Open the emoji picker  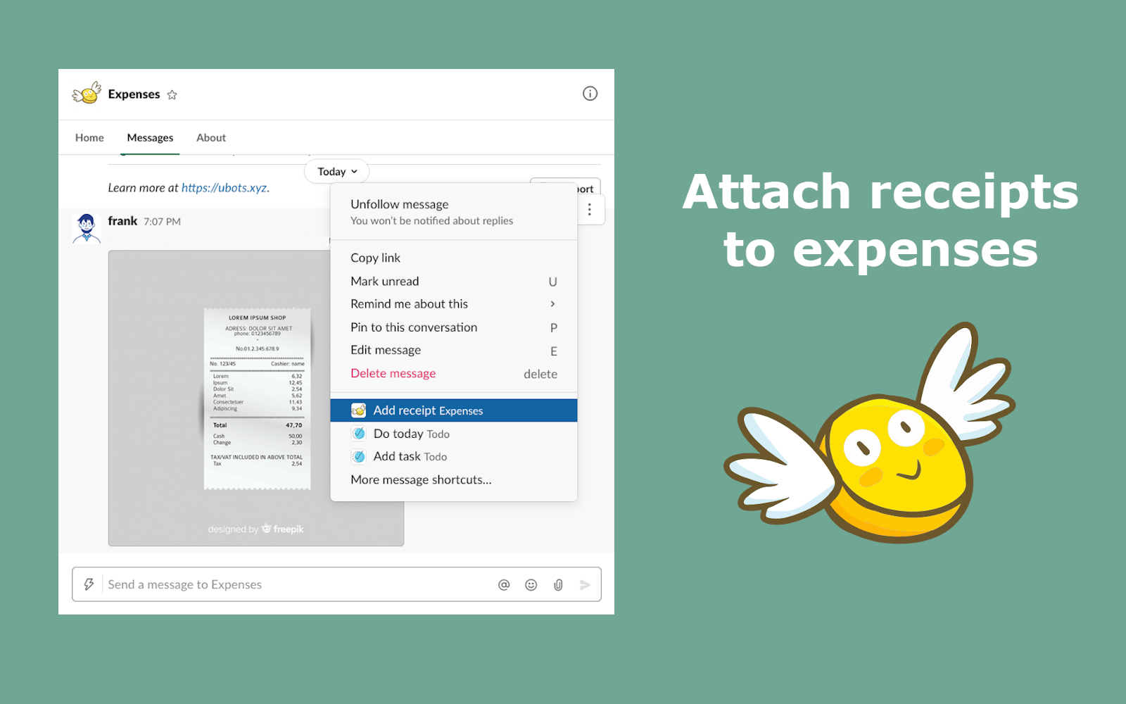531,585
